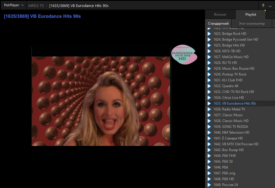Select playlist entry 1640. NM Television HD
The image size is (275, 188).
(x=240, y=133)
